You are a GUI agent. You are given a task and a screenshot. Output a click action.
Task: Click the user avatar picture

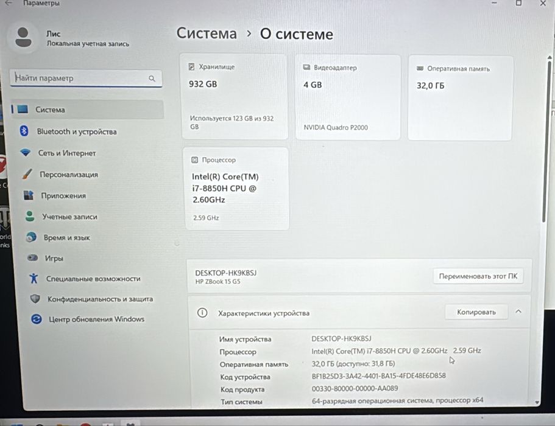[23, 38]
